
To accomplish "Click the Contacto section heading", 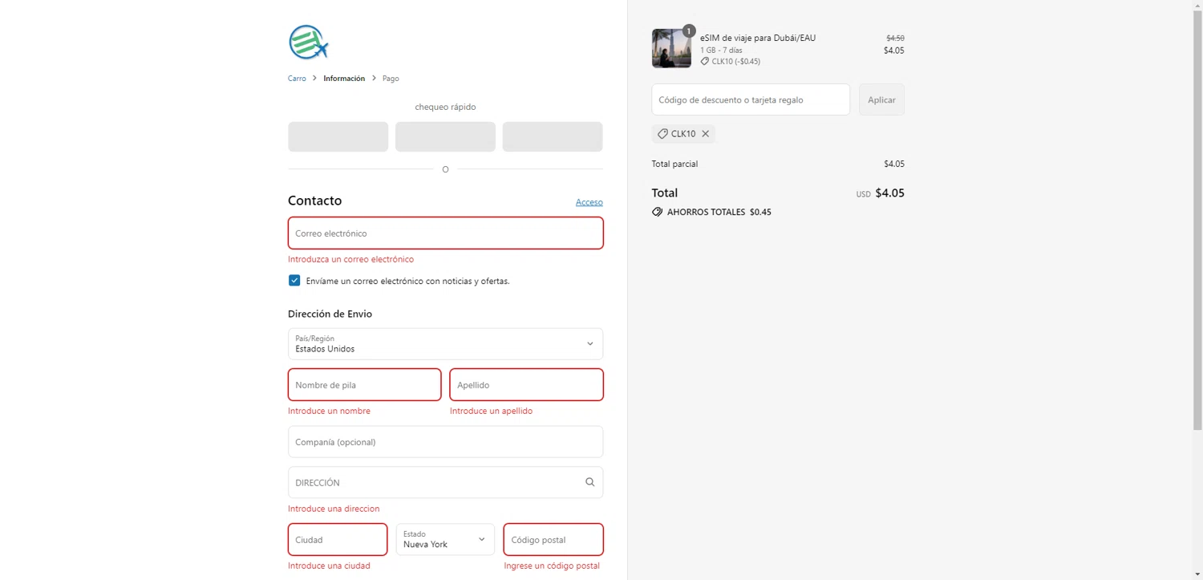I will point(315,201).
